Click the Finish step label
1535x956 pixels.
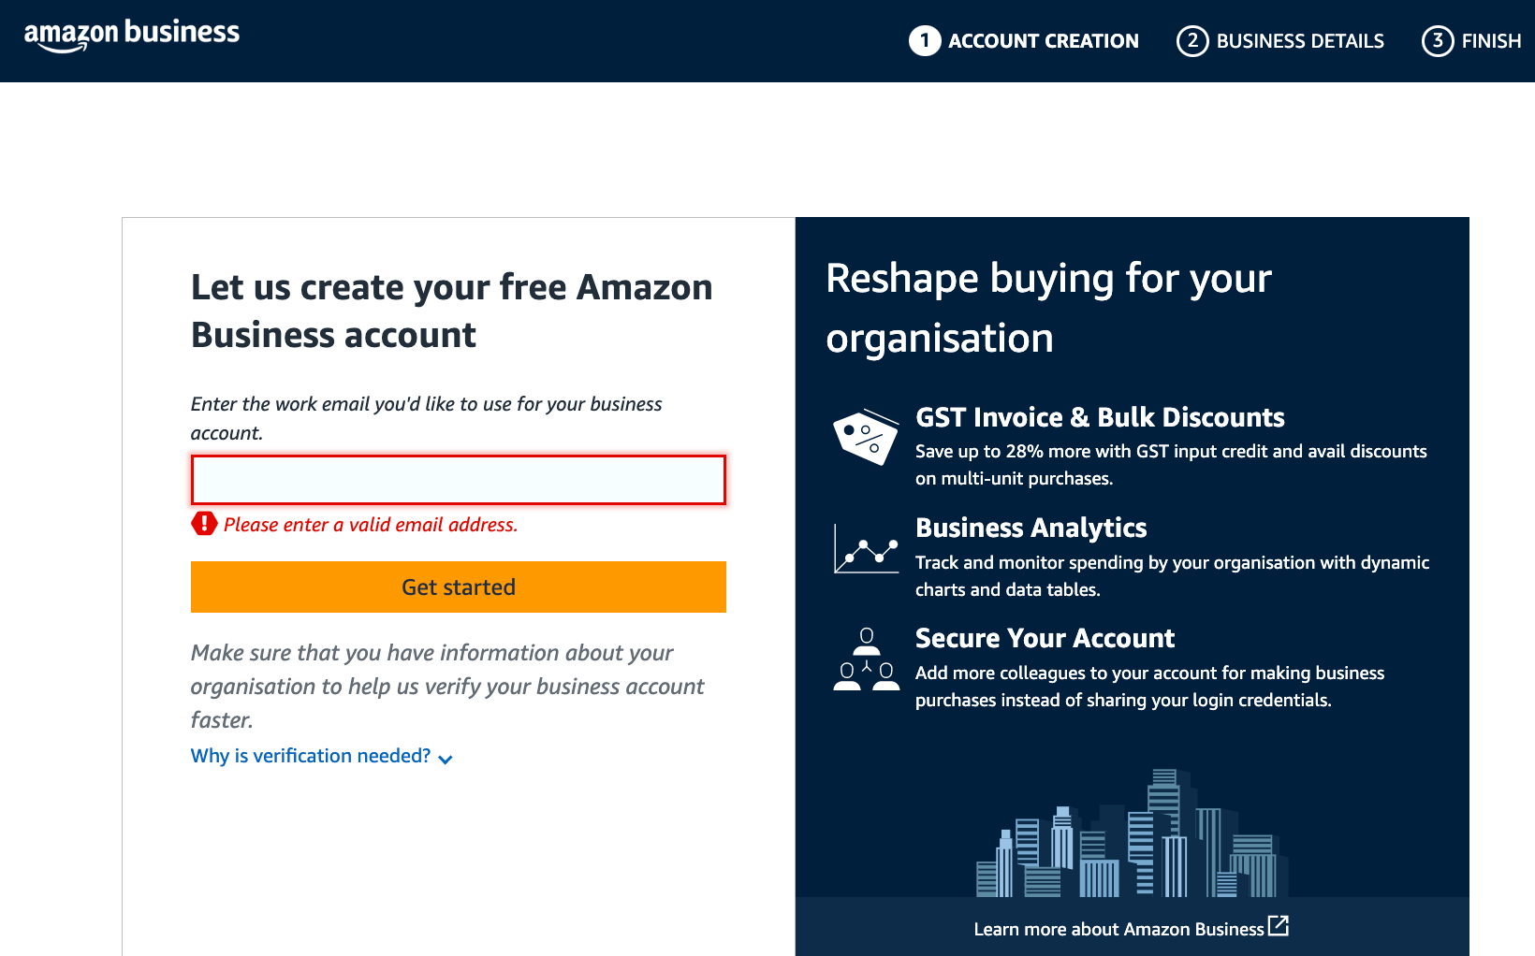[1490, 41]
